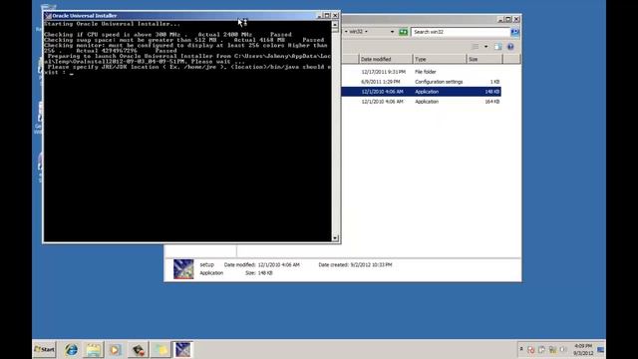The height and width of the screenshot is (359, 638).
Task: Click the Oracle Universal Installer title bar icon
Action: (x=49, y=16)
